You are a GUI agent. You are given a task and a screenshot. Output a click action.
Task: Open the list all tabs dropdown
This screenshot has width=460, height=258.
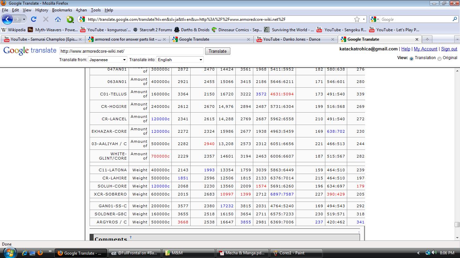457,39
